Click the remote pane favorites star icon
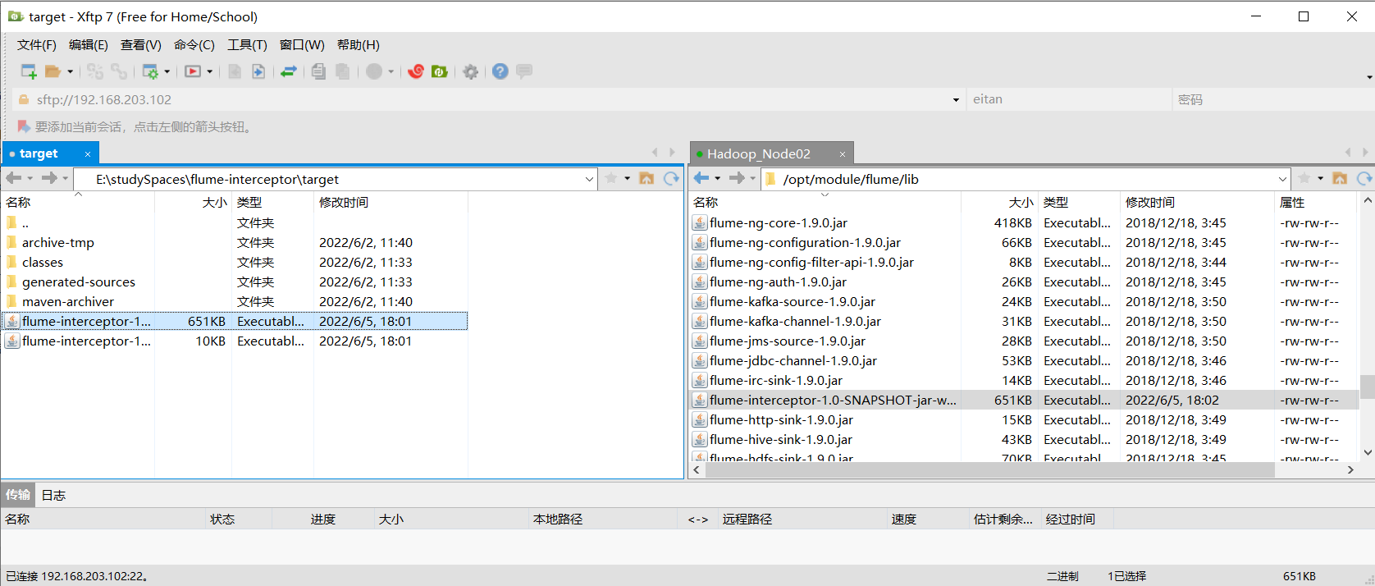Viewport: 1375px width, 586px height. (1304, 178)
